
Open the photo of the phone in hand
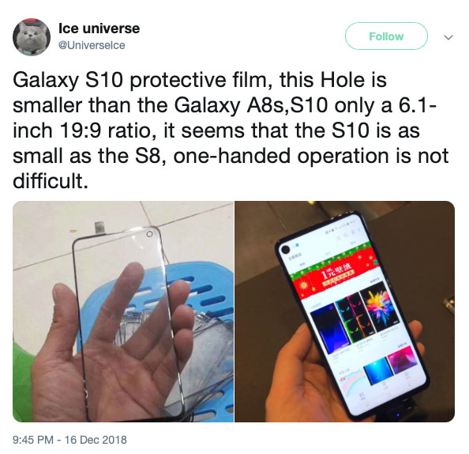click(344, 312)
